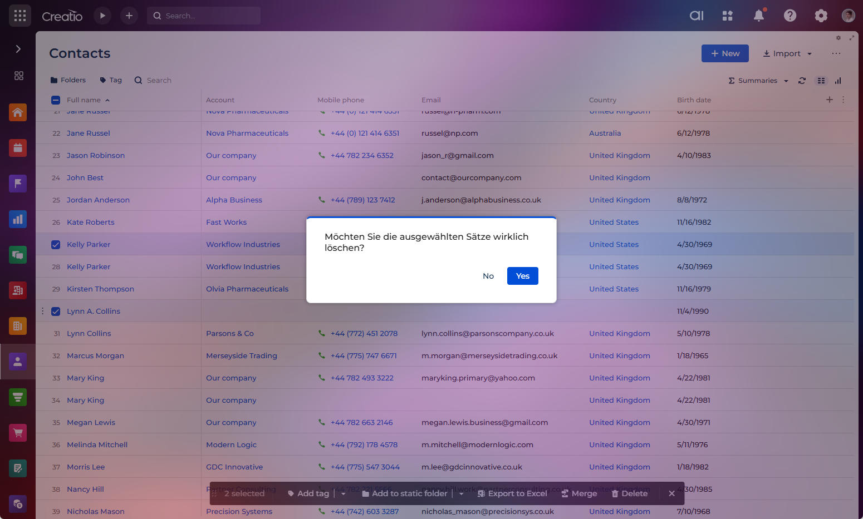863x519 pixels.
Task: Uncheck the Lynn A. Collins checkbox
Action: [x=56, y=312]
